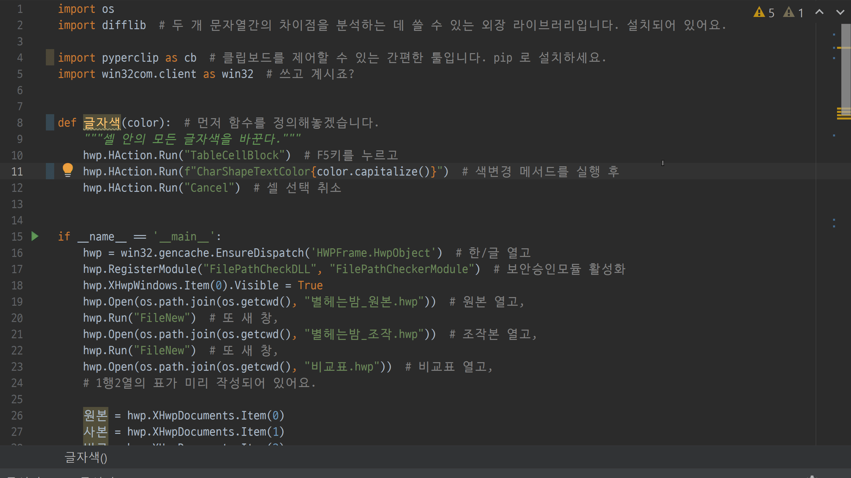Click the green run arrow at line 15
This screenshot has height=478, width=851.
point(35,236)
